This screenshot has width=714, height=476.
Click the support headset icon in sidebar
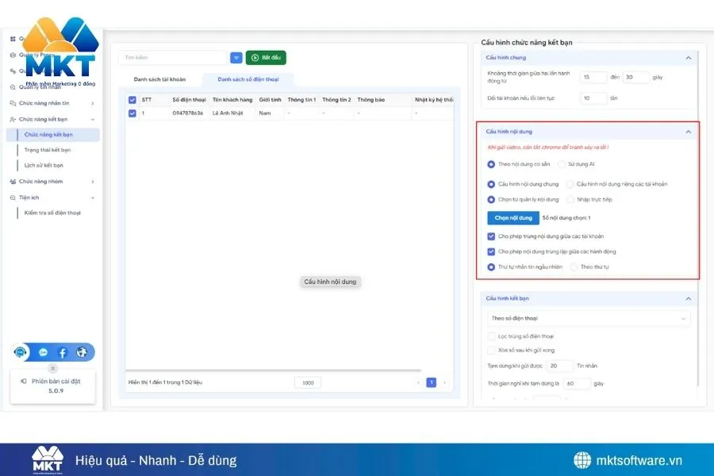pos(21,352)
